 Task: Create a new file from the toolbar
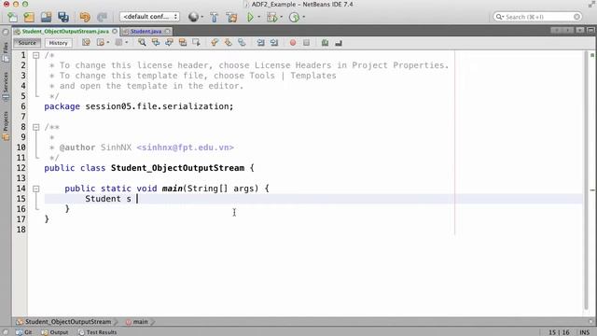coord(12,17)
